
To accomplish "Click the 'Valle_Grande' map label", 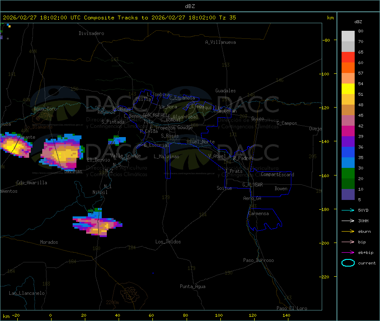I will click(126, 156).
